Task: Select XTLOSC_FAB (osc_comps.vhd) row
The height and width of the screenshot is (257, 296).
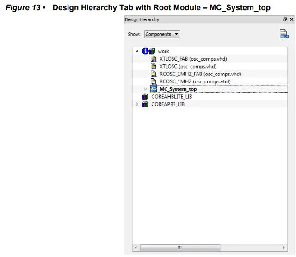Action: [193, 59]
